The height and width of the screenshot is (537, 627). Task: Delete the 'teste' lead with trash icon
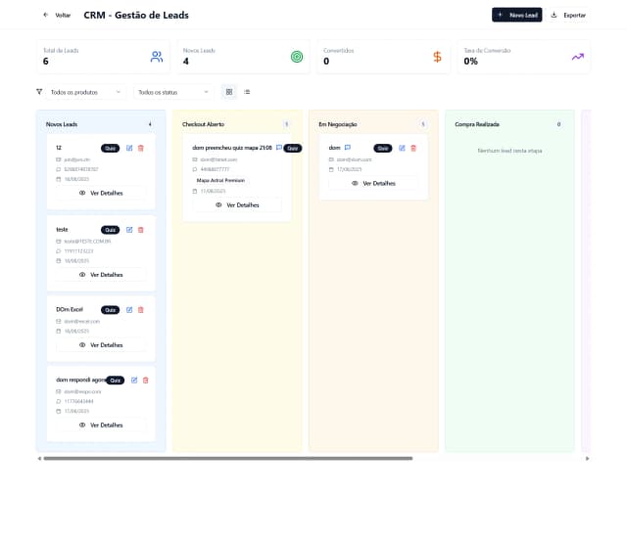click(141, 229)
